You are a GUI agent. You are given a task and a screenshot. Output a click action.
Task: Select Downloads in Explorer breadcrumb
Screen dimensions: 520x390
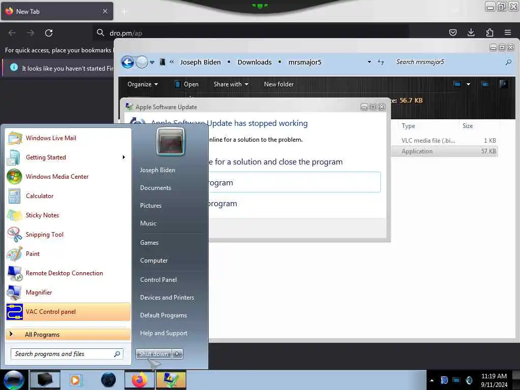(254, 62)
